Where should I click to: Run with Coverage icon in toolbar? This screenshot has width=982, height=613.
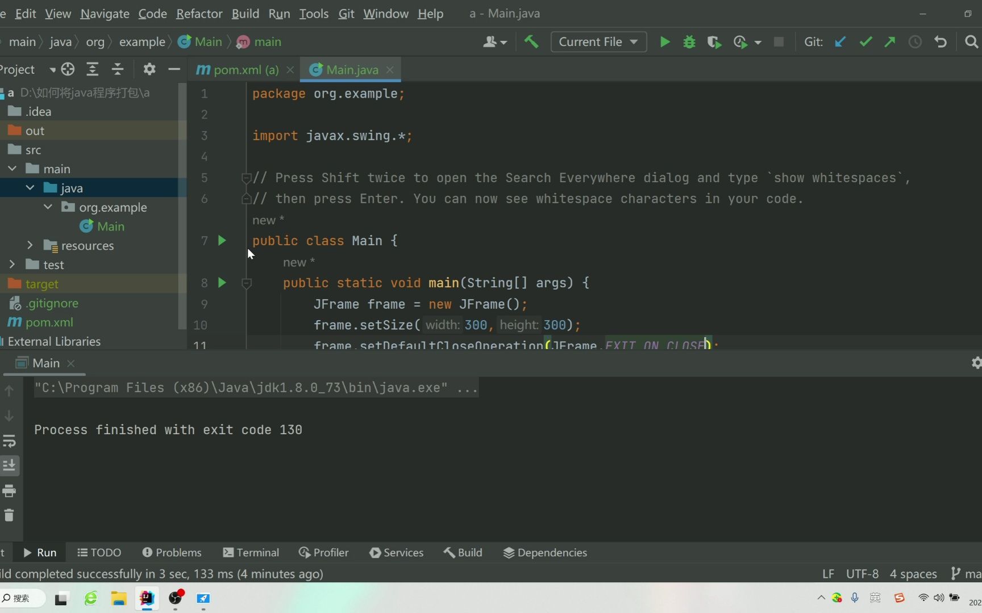[x=714, y=42]
